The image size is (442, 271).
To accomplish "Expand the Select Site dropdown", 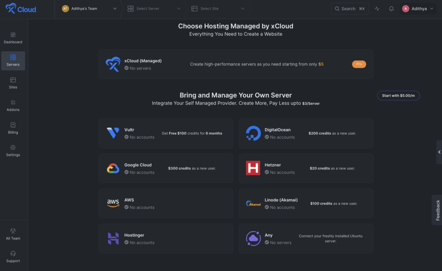I will point(218,9).
